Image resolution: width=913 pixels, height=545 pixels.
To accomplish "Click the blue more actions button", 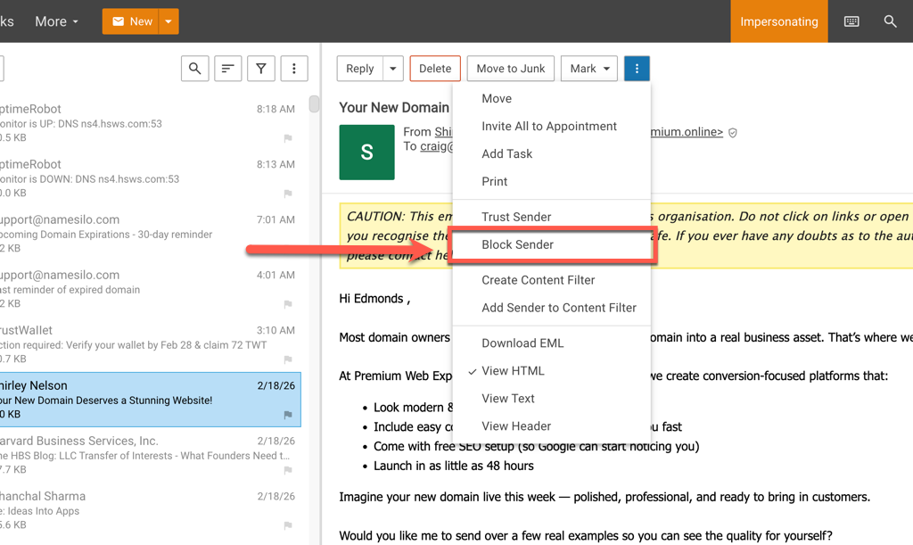I will [x=637, y=69].
